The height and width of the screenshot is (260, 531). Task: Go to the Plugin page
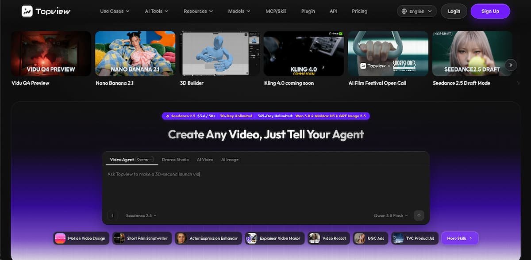(308, 11)
